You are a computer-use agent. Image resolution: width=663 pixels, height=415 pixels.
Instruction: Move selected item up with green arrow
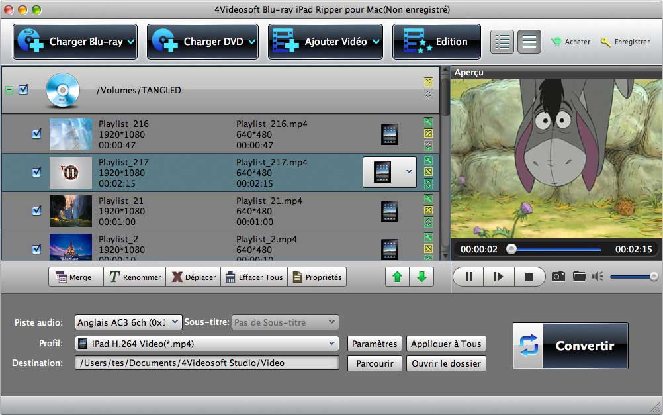point(397,277)
